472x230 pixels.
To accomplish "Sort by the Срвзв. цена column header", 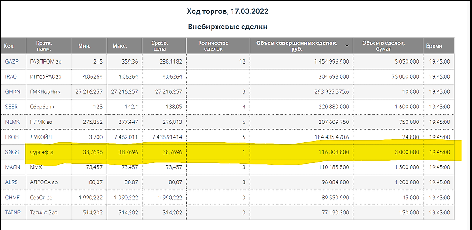I will click(164, 46).
